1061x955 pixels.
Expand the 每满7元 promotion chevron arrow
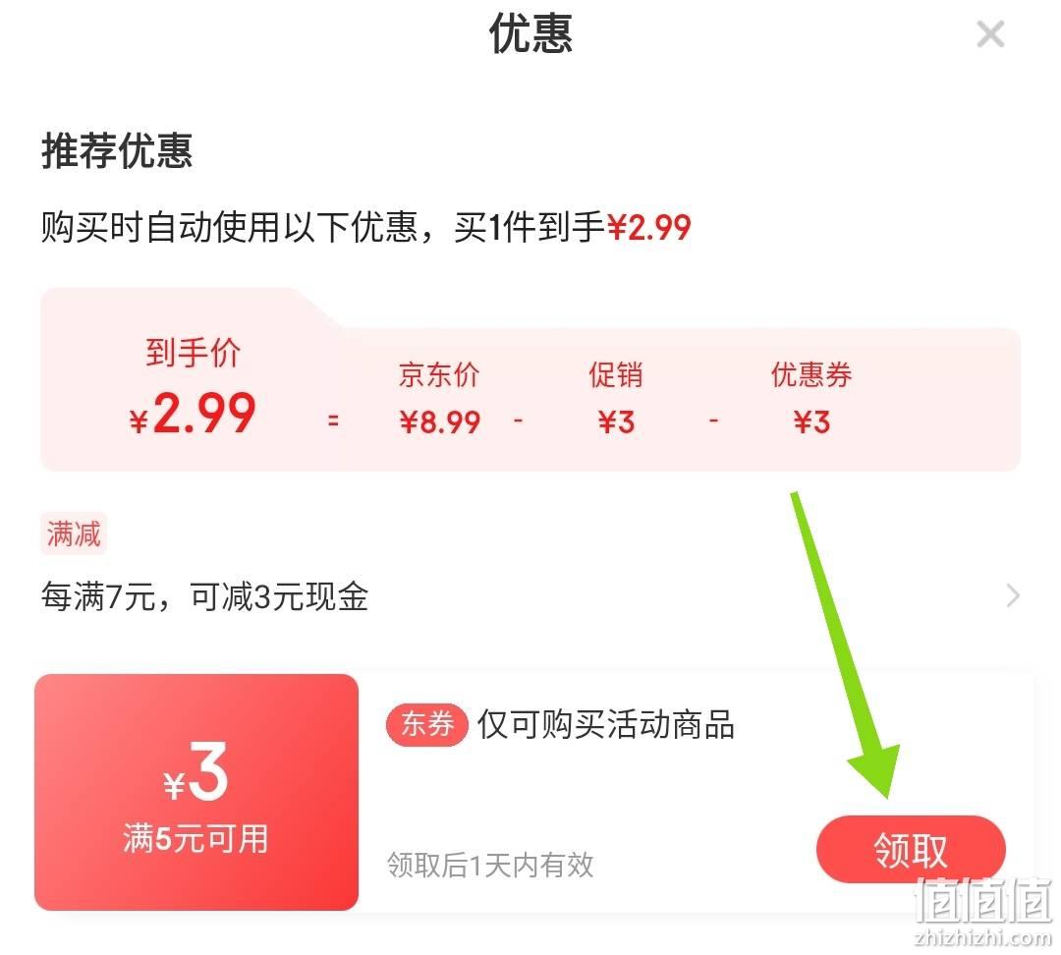coord(1013,595)
